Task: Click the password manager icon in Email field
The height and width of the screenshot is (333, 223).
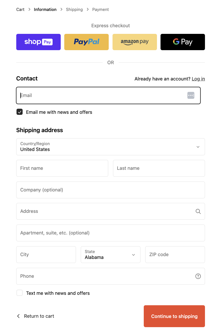Action: click(191, 95)
